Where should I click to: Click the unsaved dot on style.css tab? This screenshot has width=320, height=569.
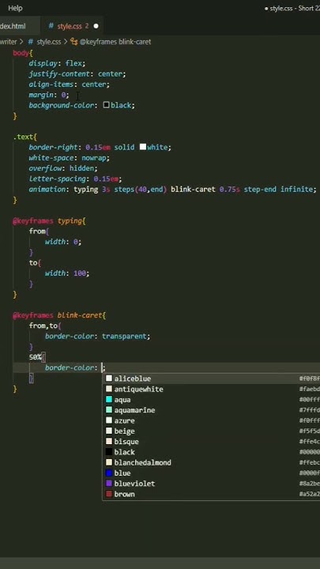coord(96,26)
